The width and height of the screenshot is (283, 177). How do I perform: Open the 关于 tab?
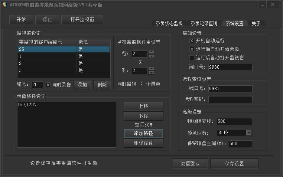pyautogui.click(x=256, y=23)
